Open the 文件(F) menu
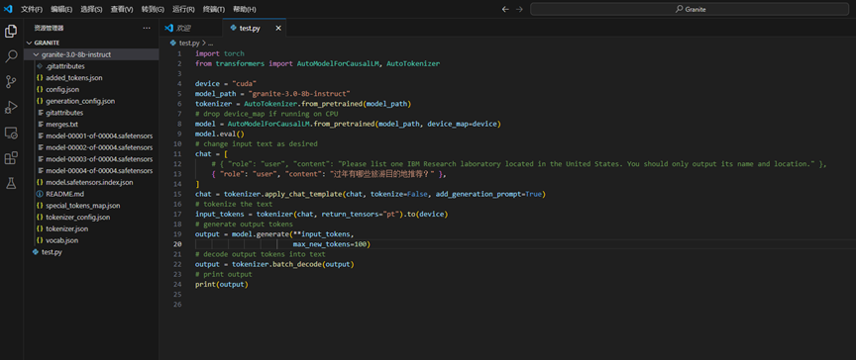The height and width of the screenshot is (360, 856). click(32, 9)
